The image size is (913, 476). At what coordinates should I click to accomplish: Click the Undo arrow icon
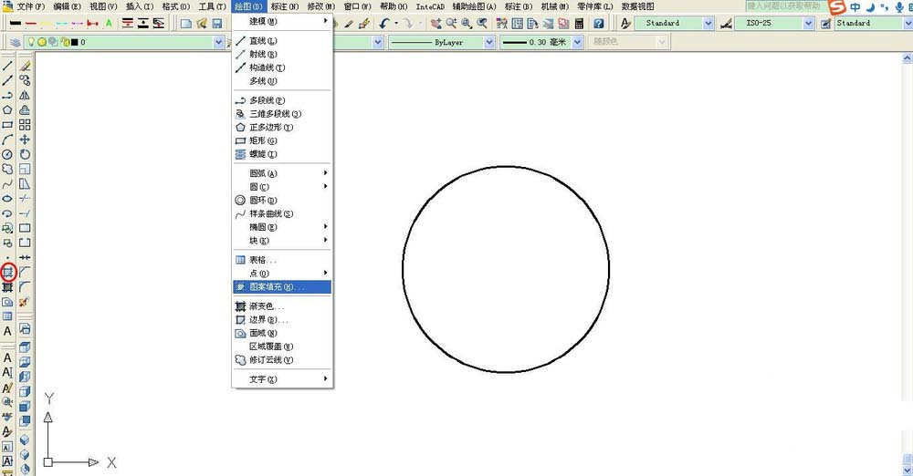[383, 24]
